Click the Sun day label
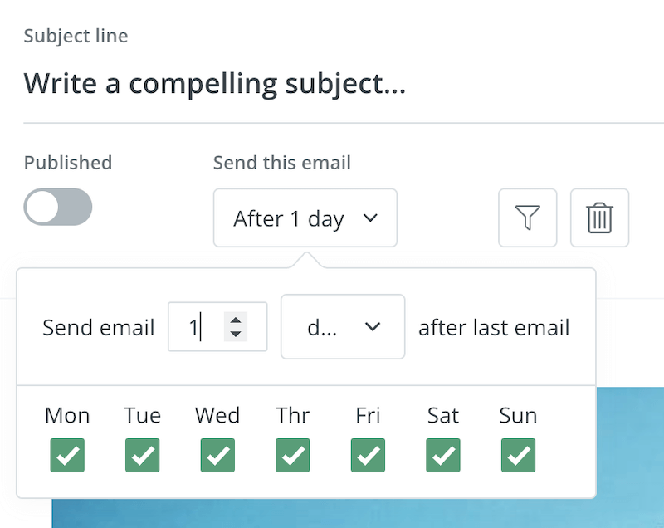Viewport: 664px width, 528px height. pos(518,415)
